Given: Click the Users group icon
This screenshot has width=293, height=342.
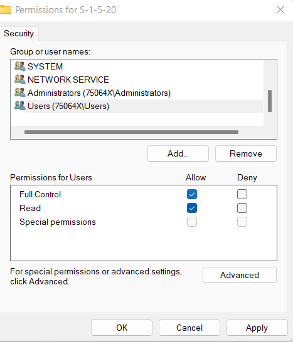Looking at the screenshot, I should coord(20,106).
